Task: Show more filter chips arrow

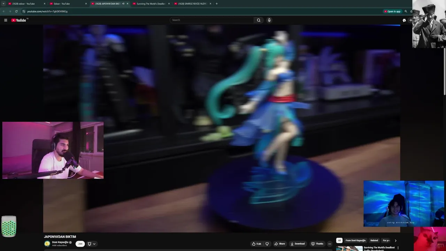Action: click(x=395, y=241)
